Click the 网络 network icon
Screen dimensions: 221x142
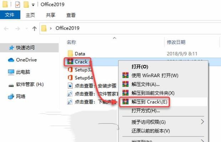pos(11,97)
